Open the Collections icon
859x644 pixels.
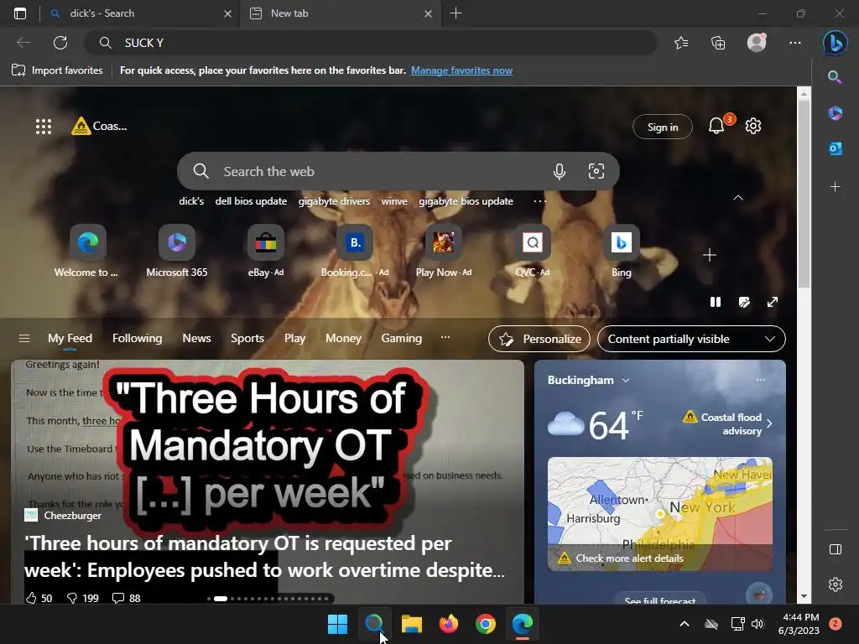[718, 43]
